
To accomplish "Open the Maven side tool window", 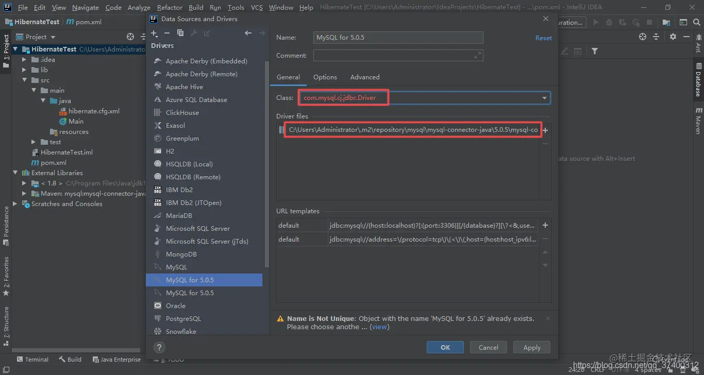I will [x=698, y=121].
